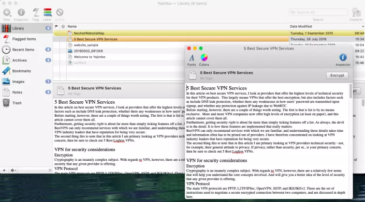Select Flagged Items in the sidebar
365x202 pixels.
[24, 39]
